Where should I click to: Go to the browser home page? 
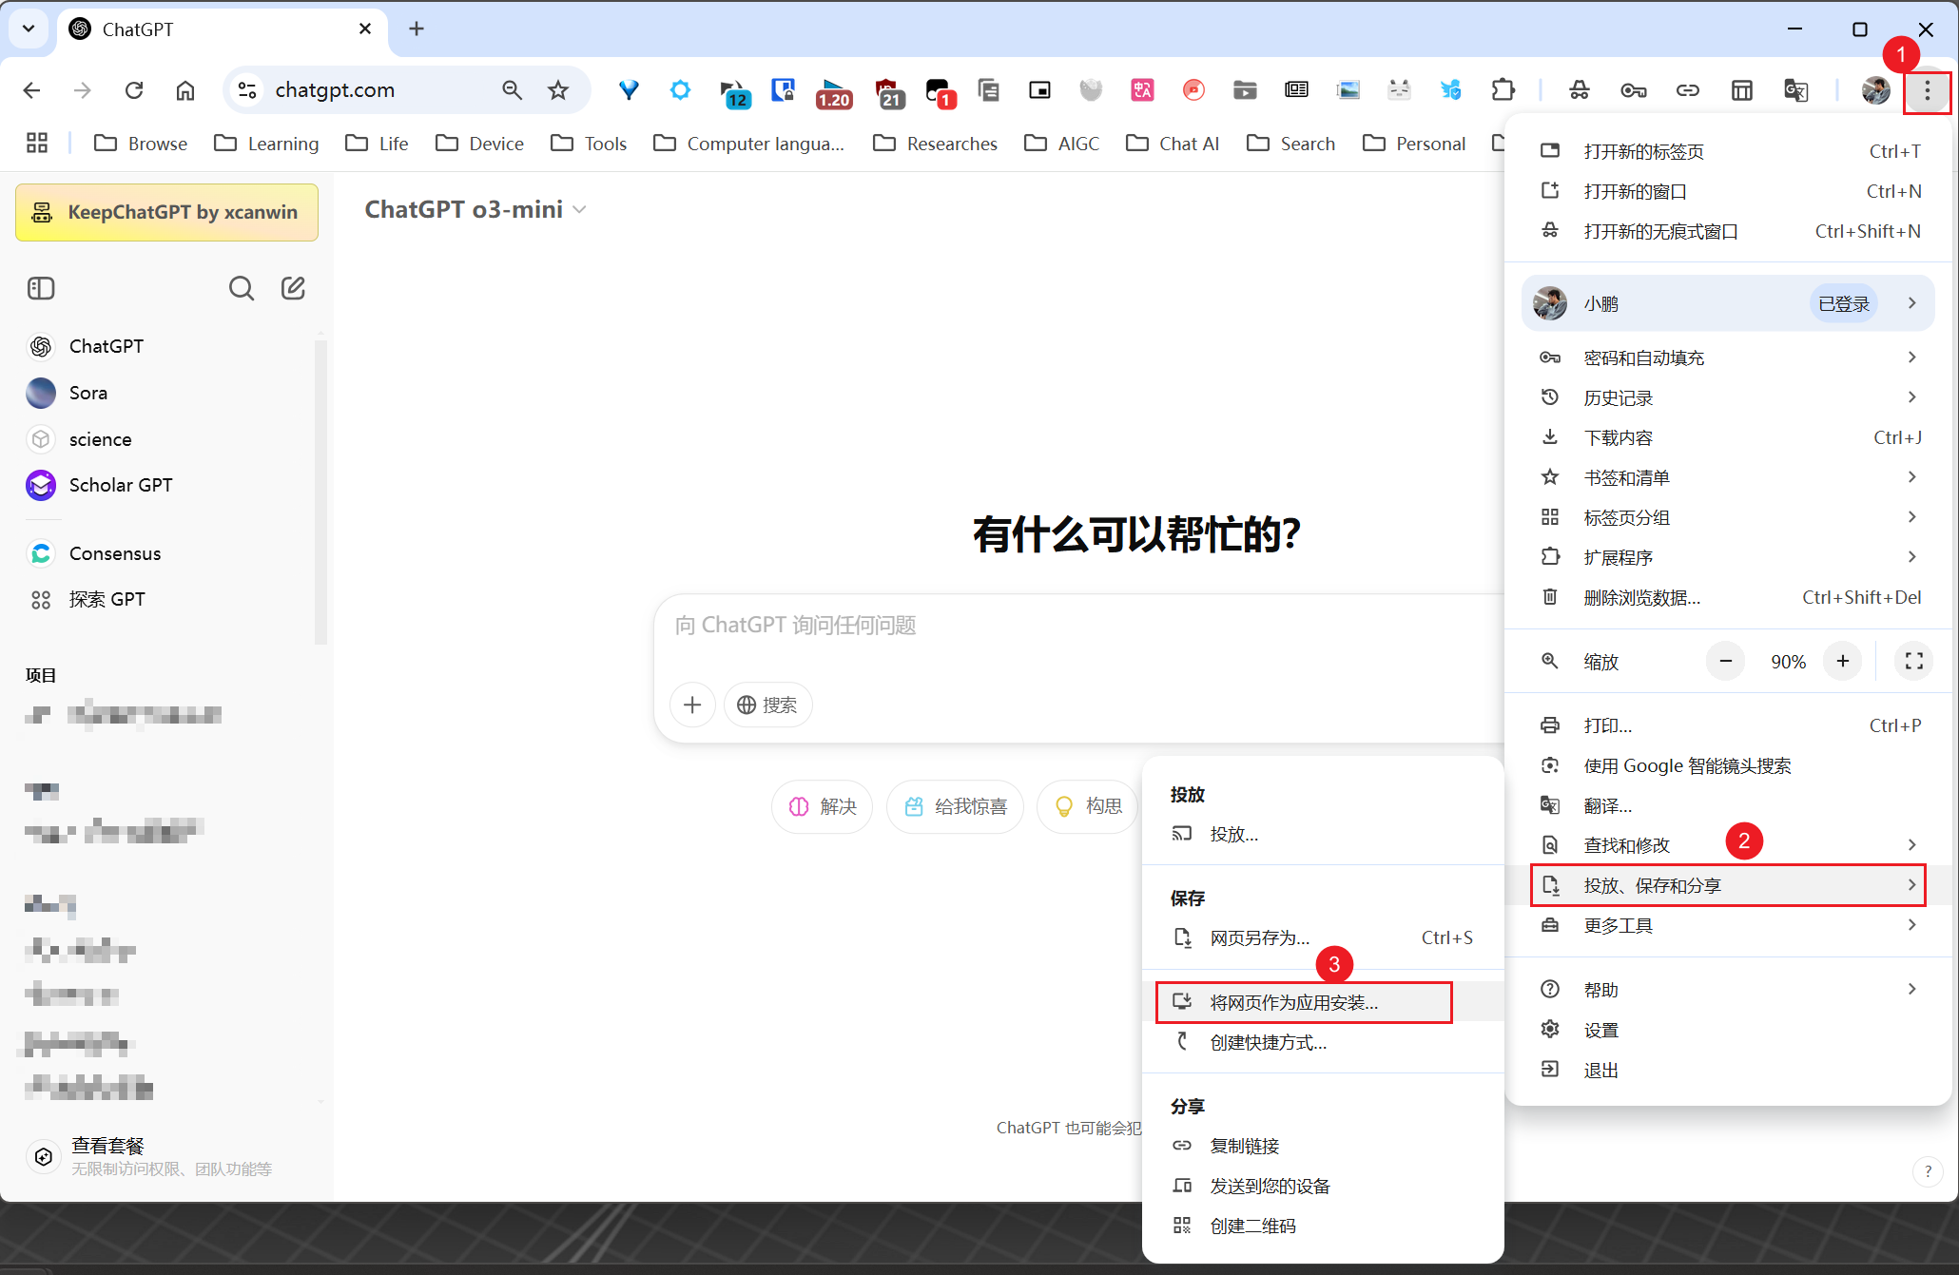click(x=185, y=90)
